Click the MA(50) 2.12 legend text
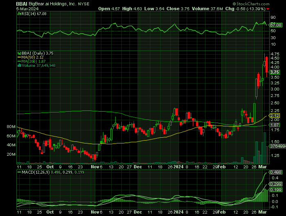The height and width of the screenshot is (216, 286). (x=32, y=57)
